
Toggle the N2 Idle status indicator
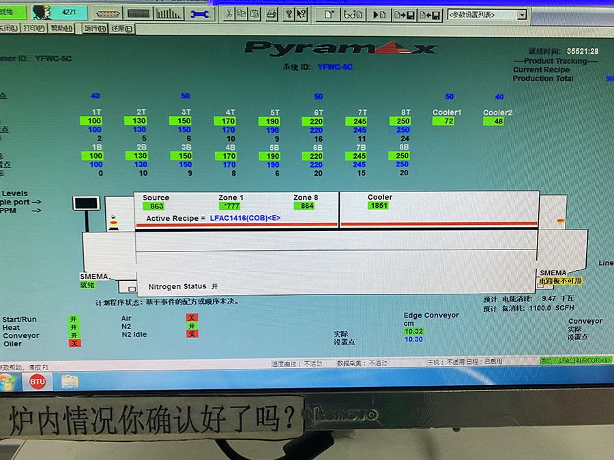click(x=192, y=334)
